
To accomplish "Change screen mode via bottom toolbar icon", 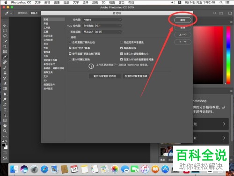I will tap(5, 158).
